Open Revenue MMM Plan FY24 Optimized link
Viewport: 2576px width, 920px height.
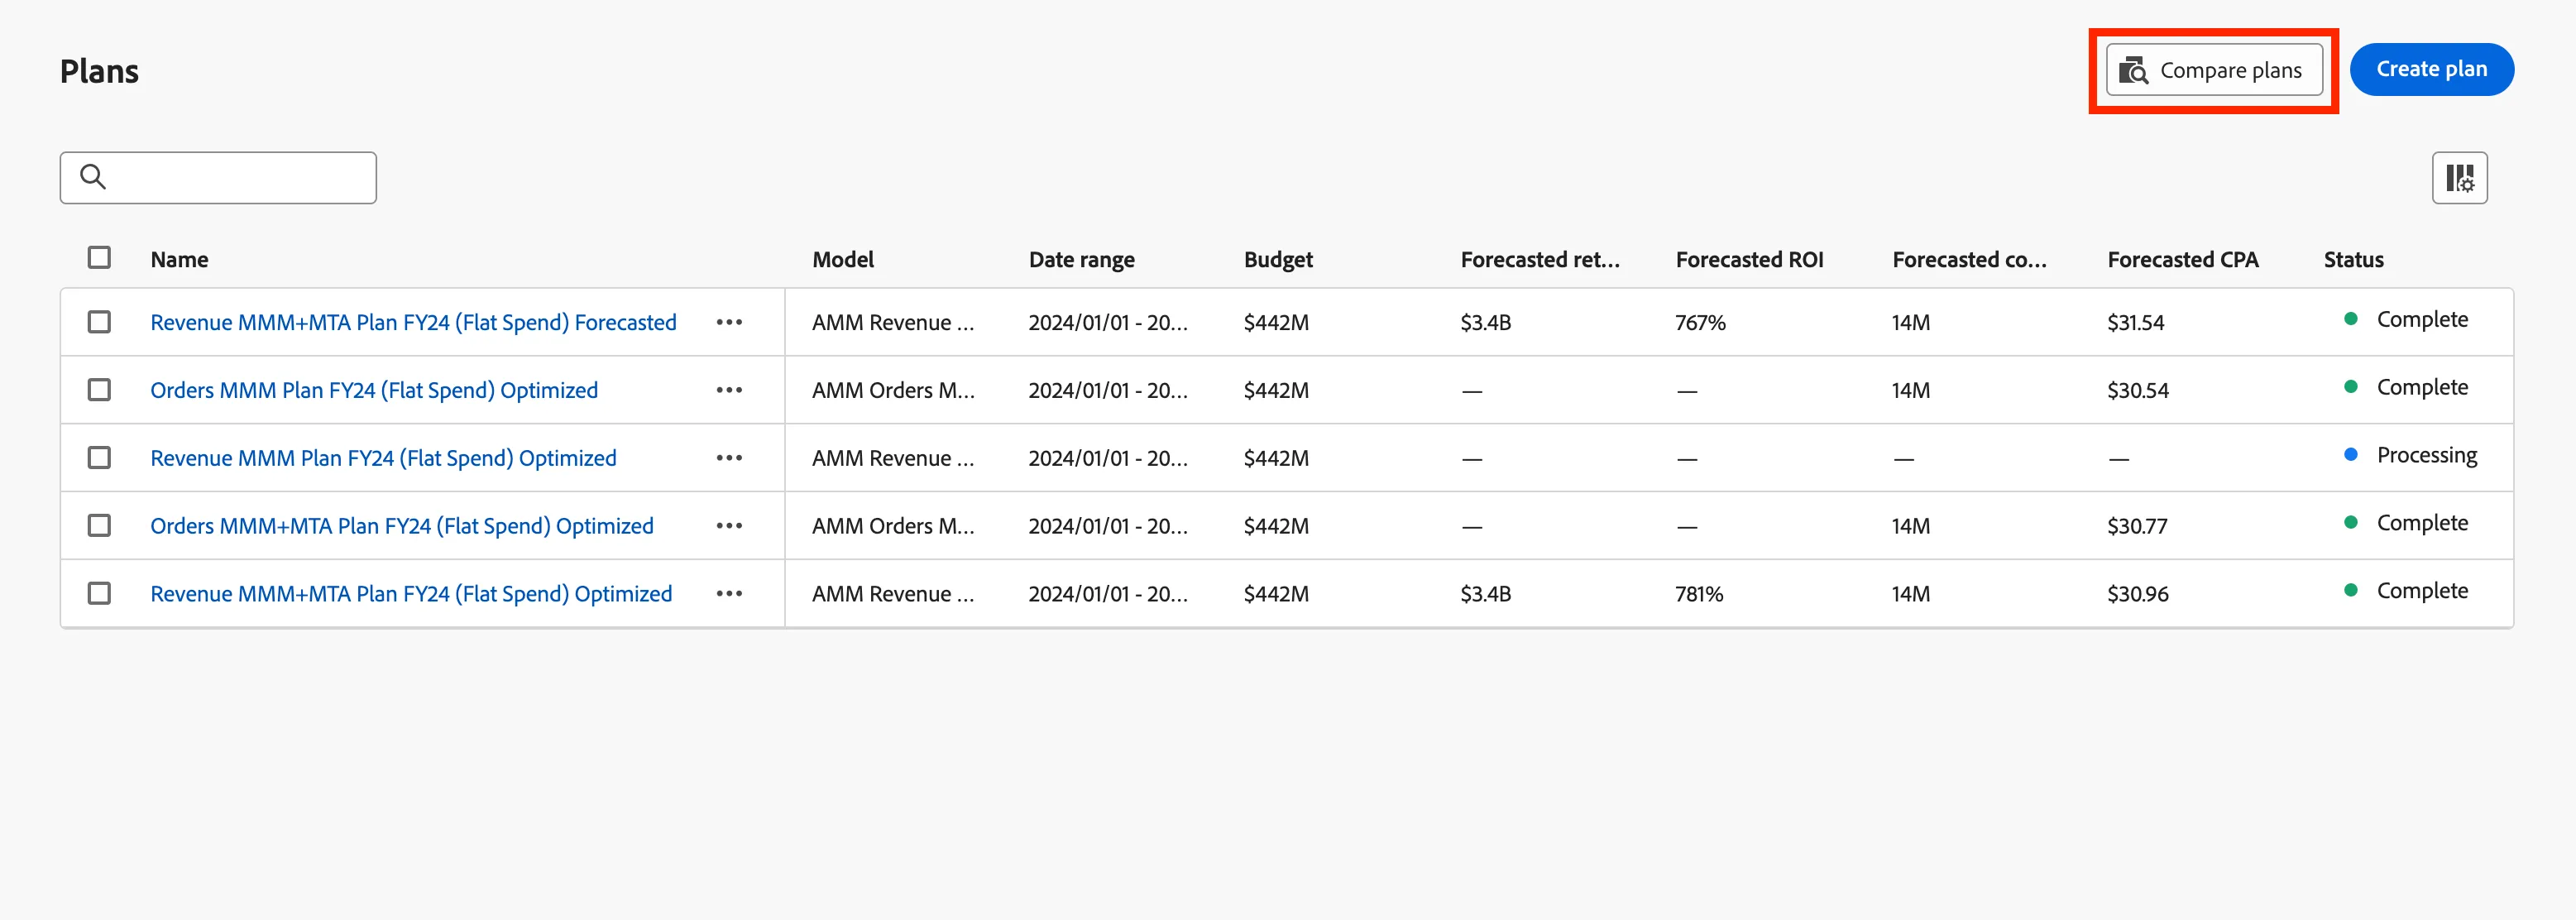pos(383,458)
